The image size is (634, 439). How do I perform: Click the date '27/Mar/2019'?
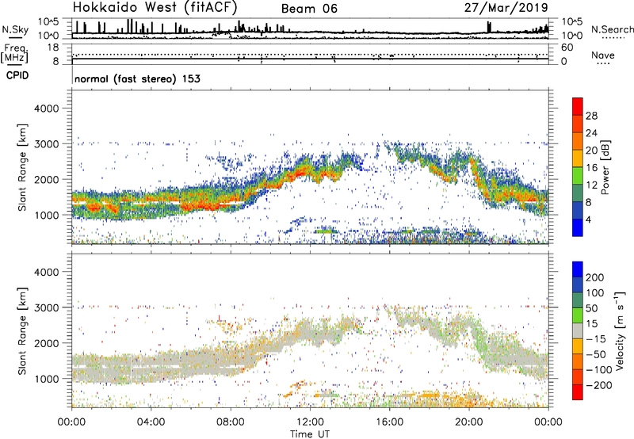[x=506, y=7]
